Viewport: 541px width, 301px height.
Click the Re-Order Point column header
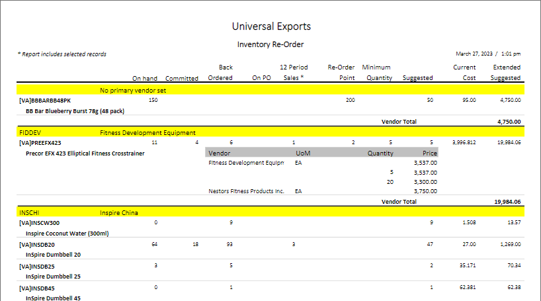[341, 73]
